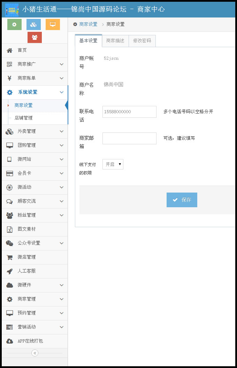237x368 pixels.
Task: Expand 微活动 menu chevron
Action: (62, 187)
